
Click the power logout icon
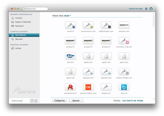[151, 9]
